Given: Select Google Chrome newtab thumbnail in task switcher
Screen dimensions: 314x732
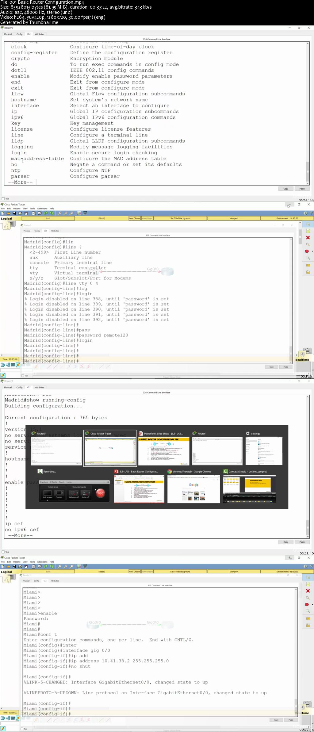Looking at the screenshot, I should point(193,486).
